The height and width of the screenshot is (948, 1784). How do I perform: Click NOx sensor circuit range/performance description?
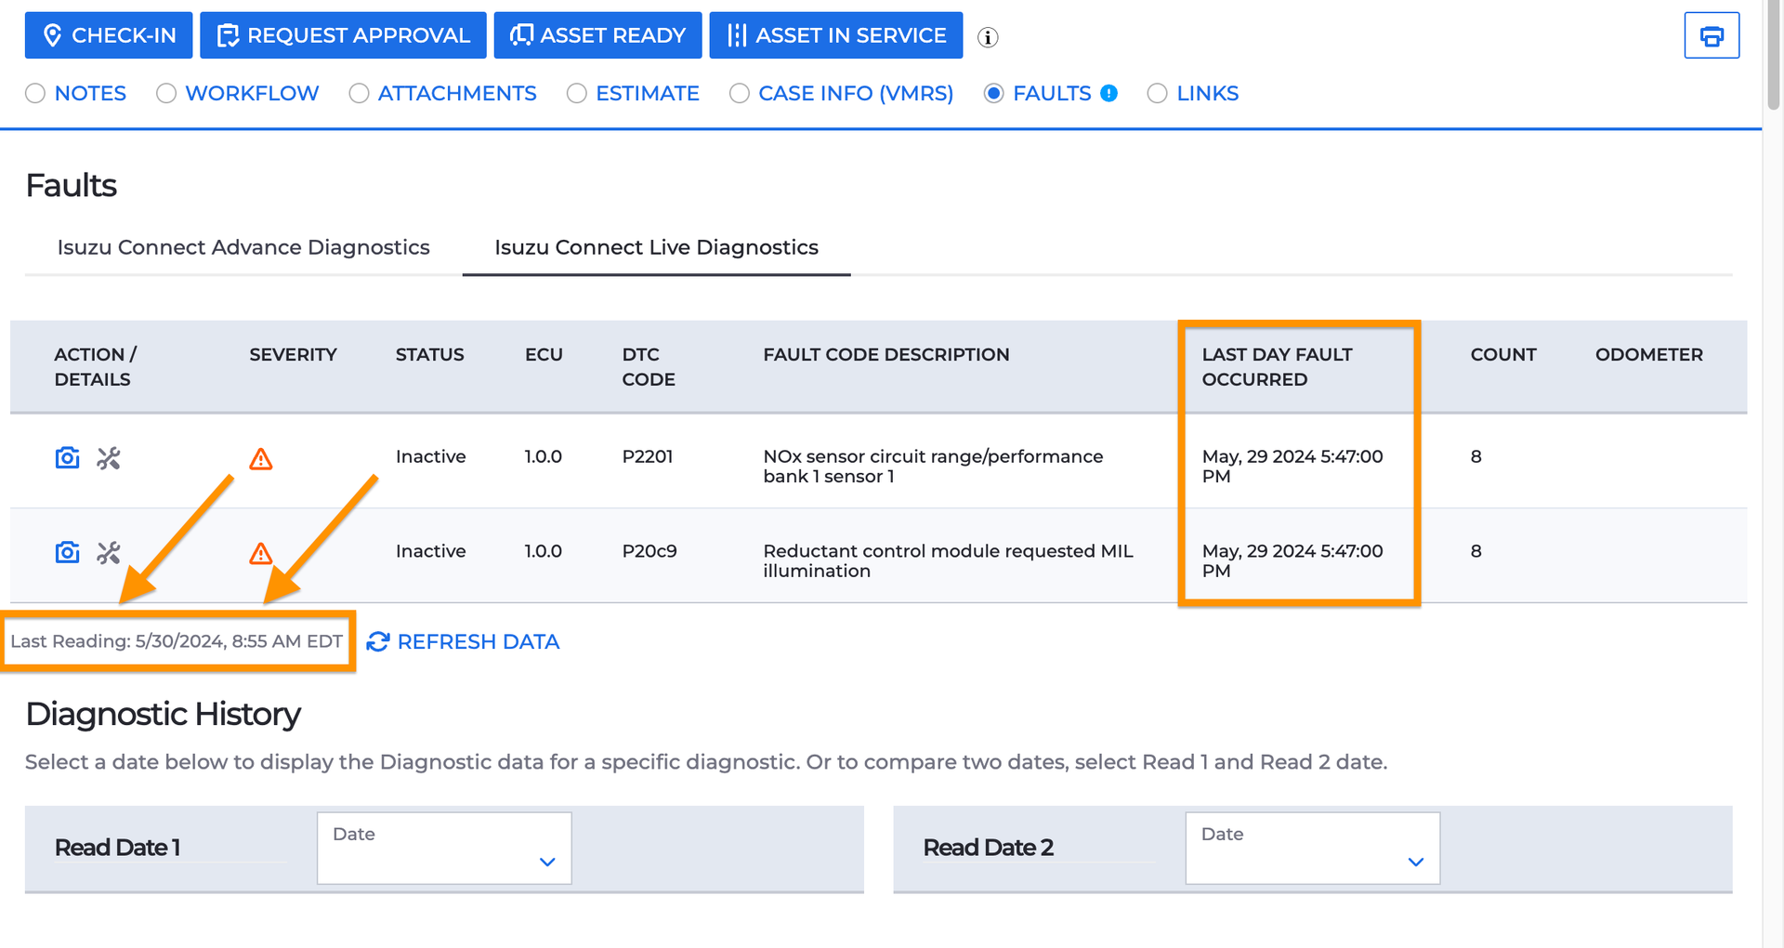[933, 467]
